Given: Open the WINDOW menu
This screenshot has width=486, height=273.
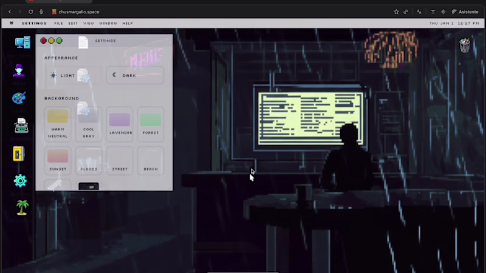Looking at the screenshot, I should (x=108, y=23).
